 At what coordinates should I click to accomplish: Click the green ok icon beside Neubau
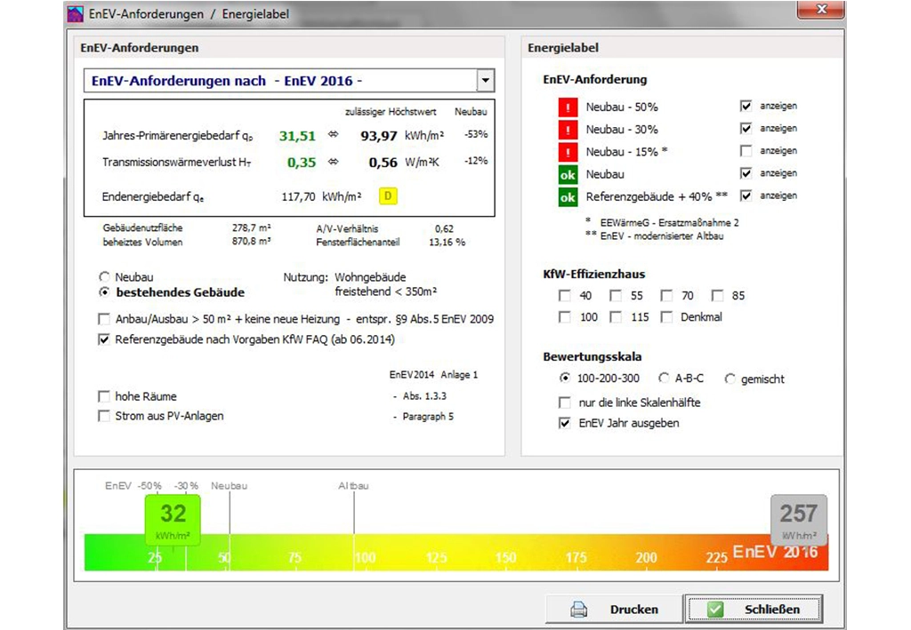click(x=568, y=174)
